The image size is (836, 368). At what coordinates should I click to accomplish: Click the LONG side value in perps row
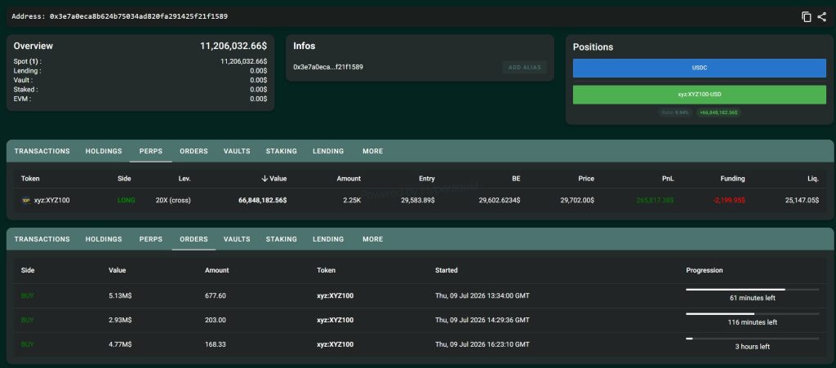[127, 200]
